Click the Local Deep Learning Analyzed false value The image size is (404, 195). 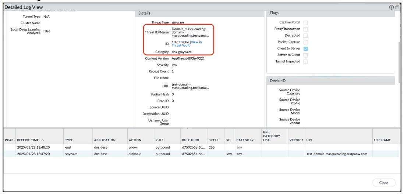47,31
